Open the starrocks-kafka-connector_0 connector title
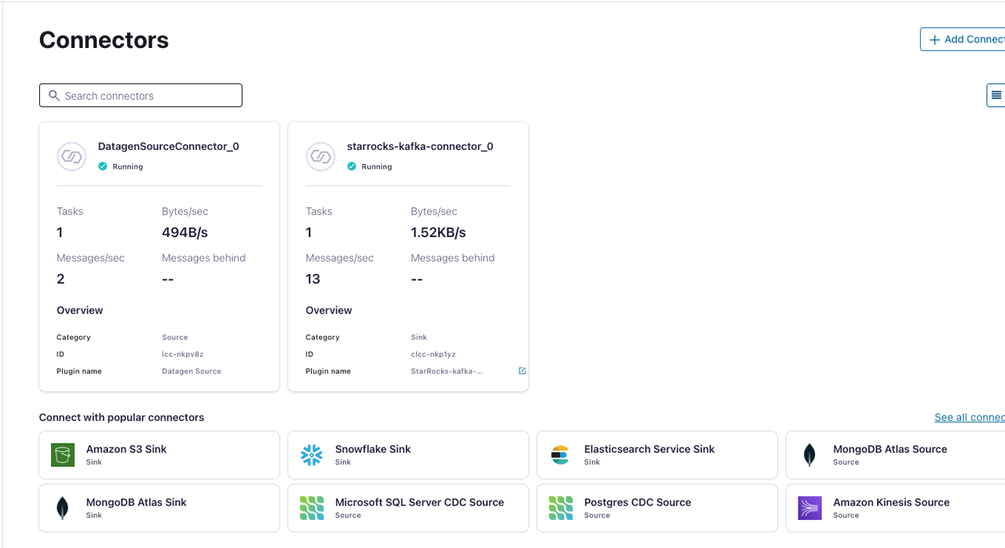 click(419, 146)
